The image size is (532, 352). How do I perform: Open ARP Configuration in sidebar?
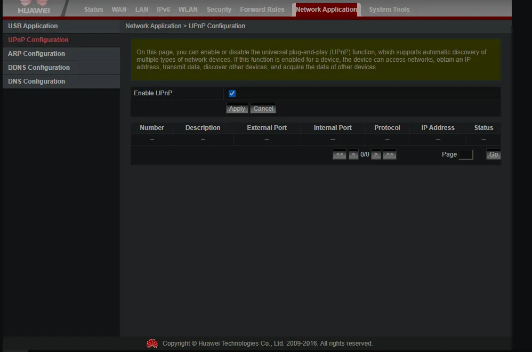(36, 54)
